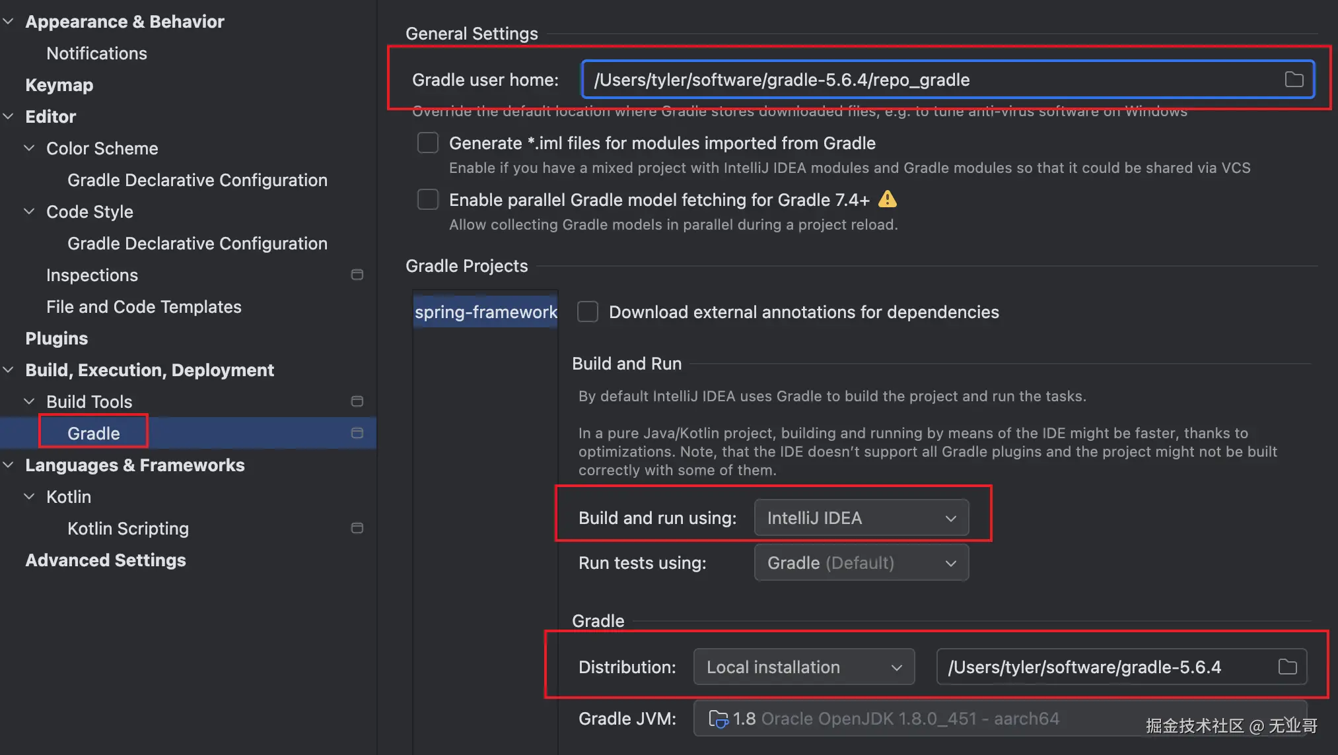1338x755 pixels.
Task: Open Build and run using dropdown
Action: (861, 518)
